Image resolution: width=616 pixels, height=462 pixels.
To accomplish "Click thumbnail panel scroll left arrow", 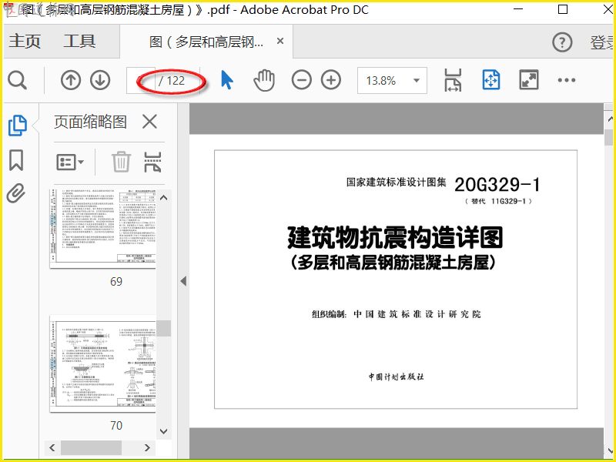I will click(x=52, y=447).
